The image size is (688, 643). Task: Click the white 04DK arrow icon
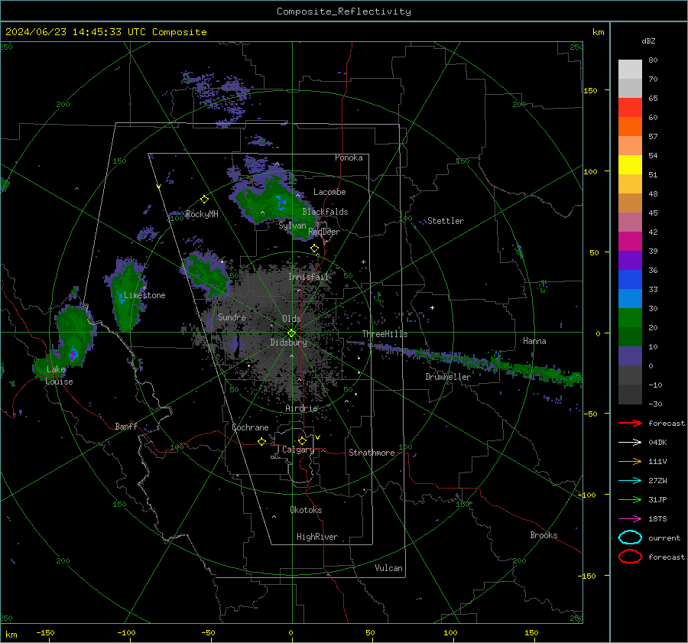point(630,443)
